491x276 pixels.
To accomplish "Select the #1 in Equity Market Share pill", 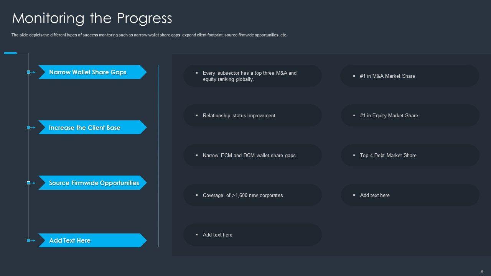I will point(410,115).
